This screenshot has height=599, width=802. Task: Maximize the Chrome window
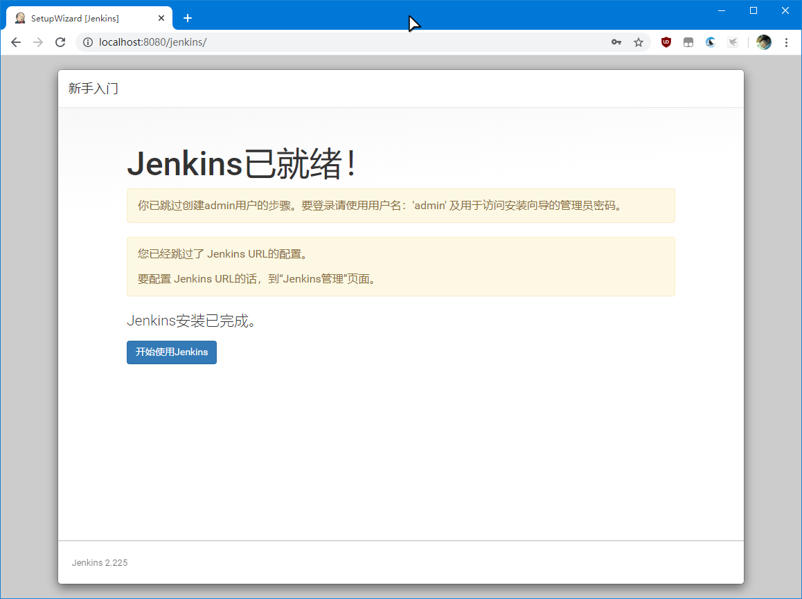pyautogui.click(x=754, y=11)
